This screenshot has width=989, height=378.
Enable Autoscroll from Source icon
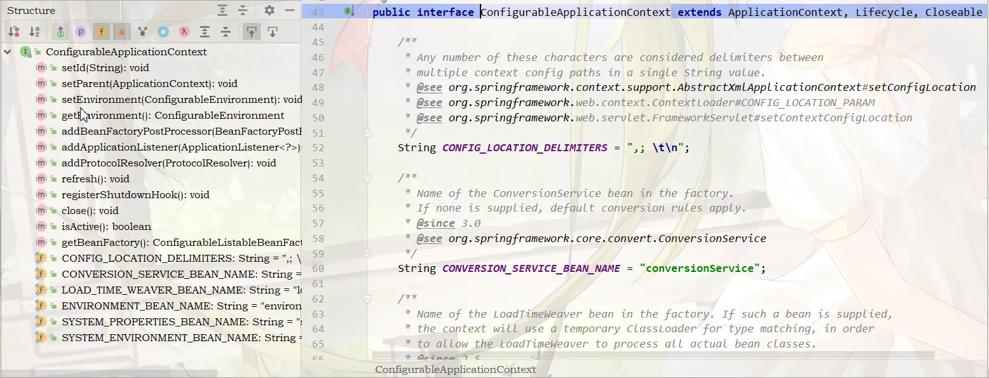[272, 32]
